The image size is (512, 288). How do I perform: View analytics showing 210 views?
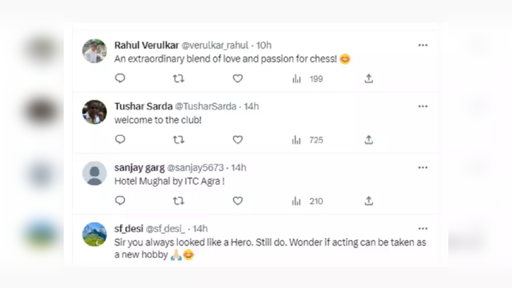(307, 201)
